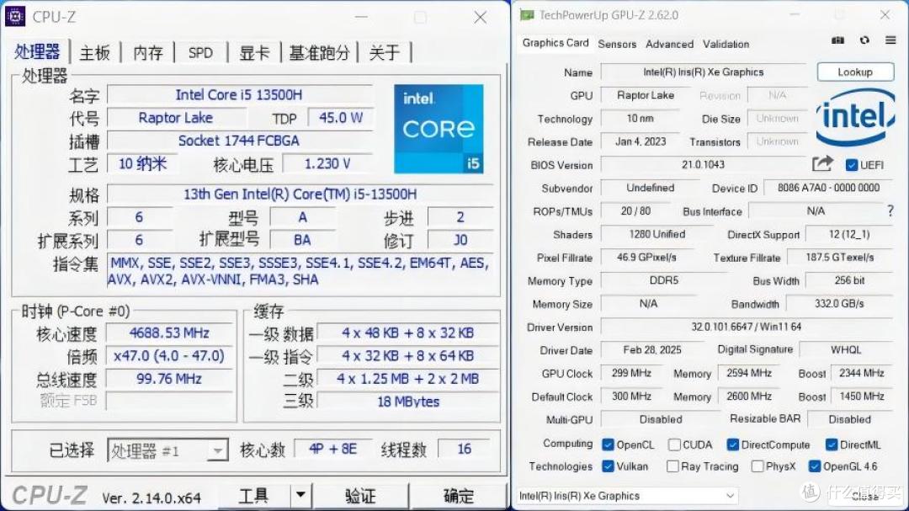Click the Driver Version field

[x=746, y=327]
